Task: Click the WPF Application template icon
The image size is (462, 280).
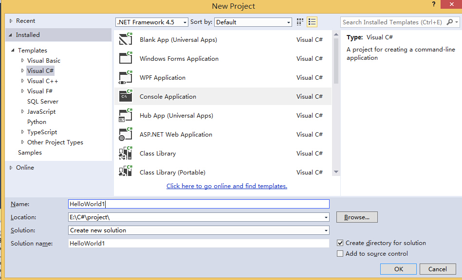Action: tap(126, 77)
